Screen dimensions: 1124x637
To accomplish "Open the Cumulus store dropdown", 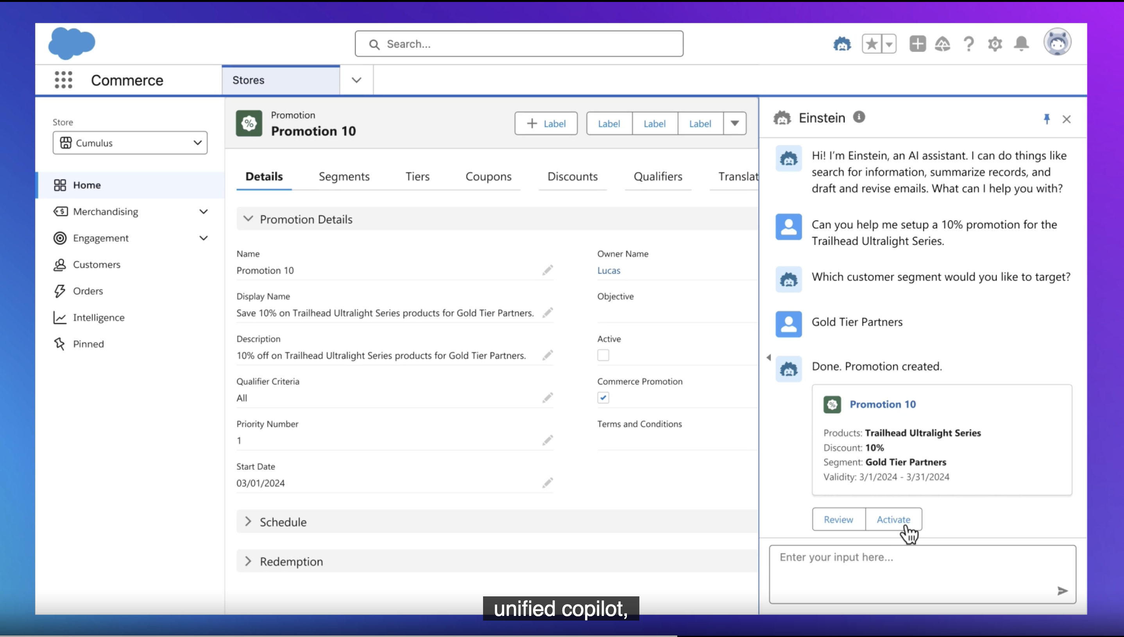I will (x=130, y=143).
